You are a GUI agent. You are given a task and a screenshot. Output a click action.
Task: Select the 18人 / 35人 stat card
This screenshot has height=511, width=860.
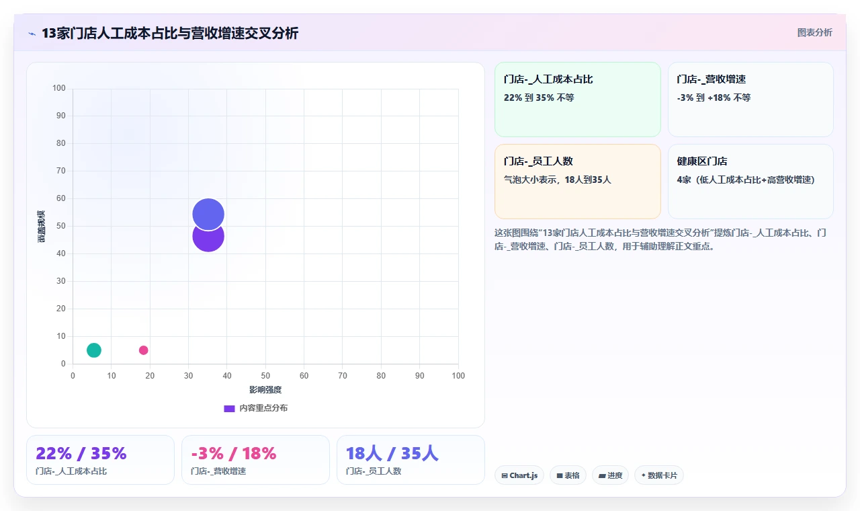tap(411, 460)
